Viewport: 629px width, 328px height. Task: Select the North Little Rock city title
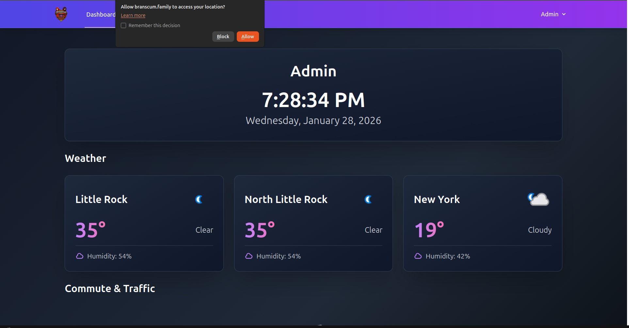pyautogui.click(x=286, y=199)
